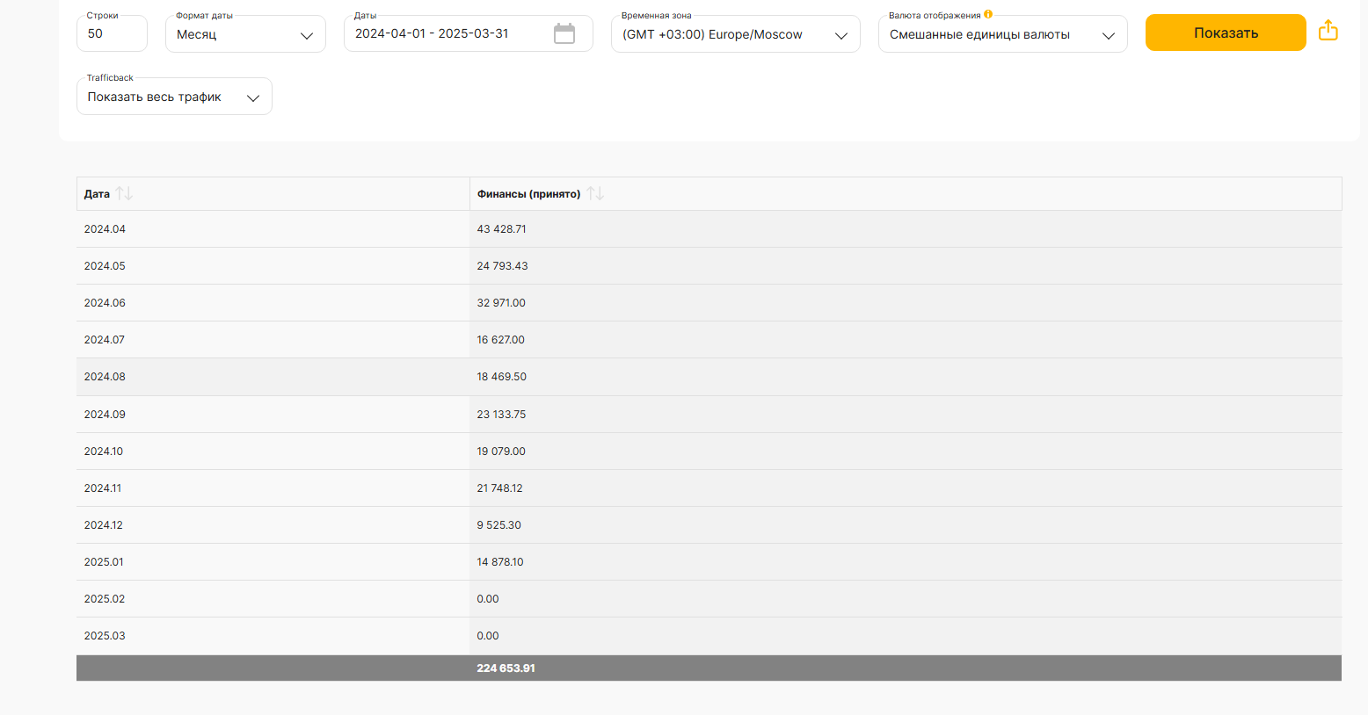The width and height of the screenshot is (1368, 715).
Task: Click the 18 469.50 finance value
Action: coord(501,377)
